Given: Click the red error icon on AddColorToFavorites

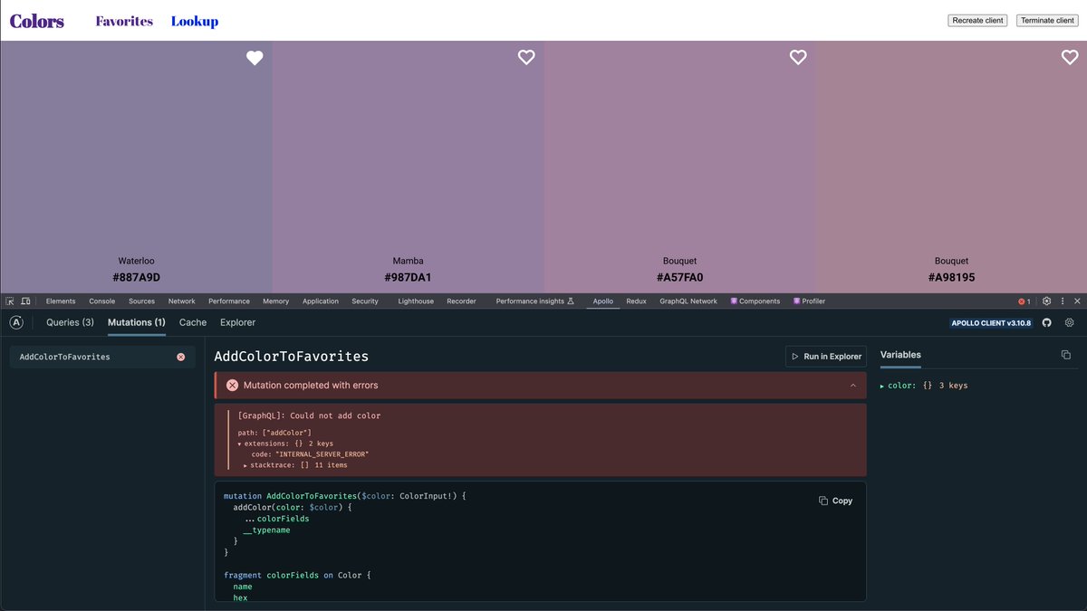Looking at the screenshot, I should 180,357.
